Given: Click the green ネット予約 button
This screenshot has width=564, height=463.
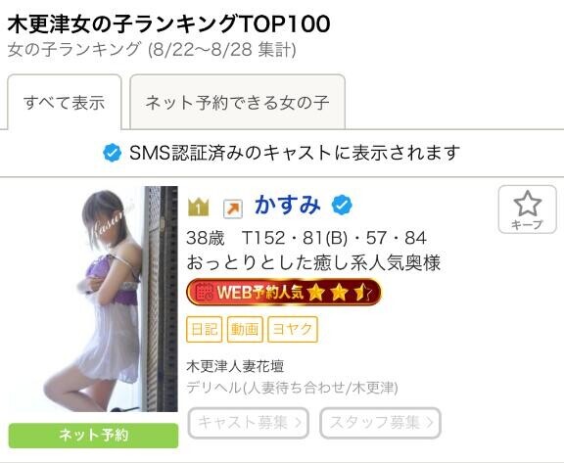Looking at the screenshot, I should 94,436.
